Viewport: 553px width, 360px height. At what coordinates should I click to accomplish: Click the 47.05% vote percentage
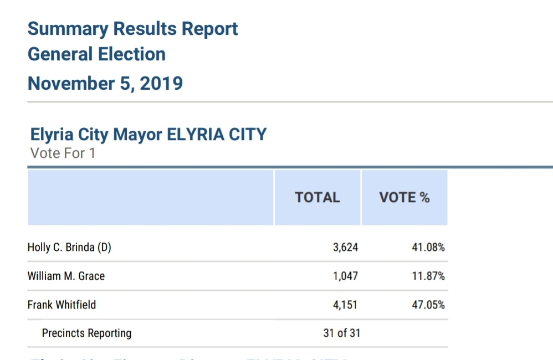pos(428,305)
